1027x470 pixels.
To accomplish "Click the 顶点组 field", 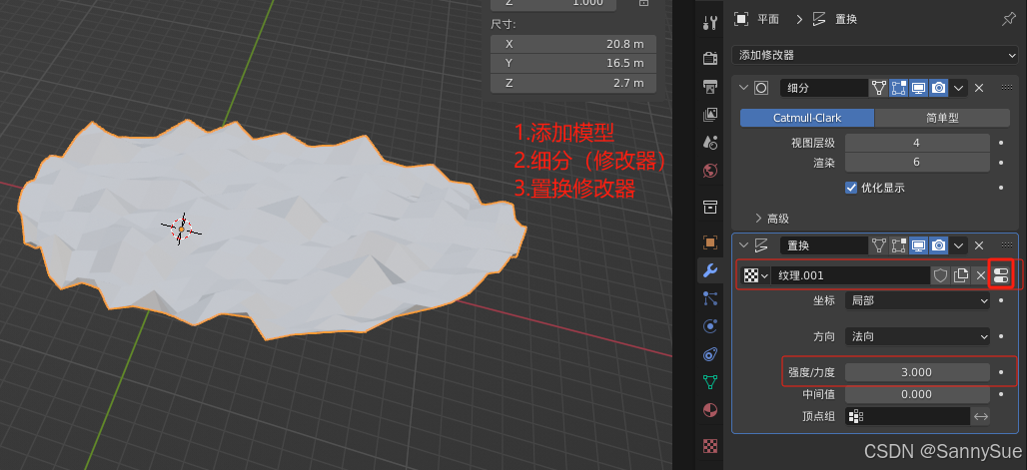I will pyautogui.click(x=907, y=416).
